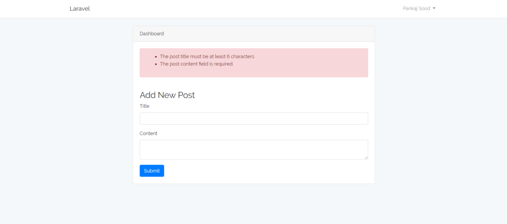Click the Add New Post heading

coord(167,95)
